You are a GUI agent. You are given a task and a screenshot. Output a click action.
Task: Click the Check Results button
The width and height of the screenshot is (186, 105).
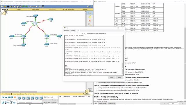pos(103,104)
